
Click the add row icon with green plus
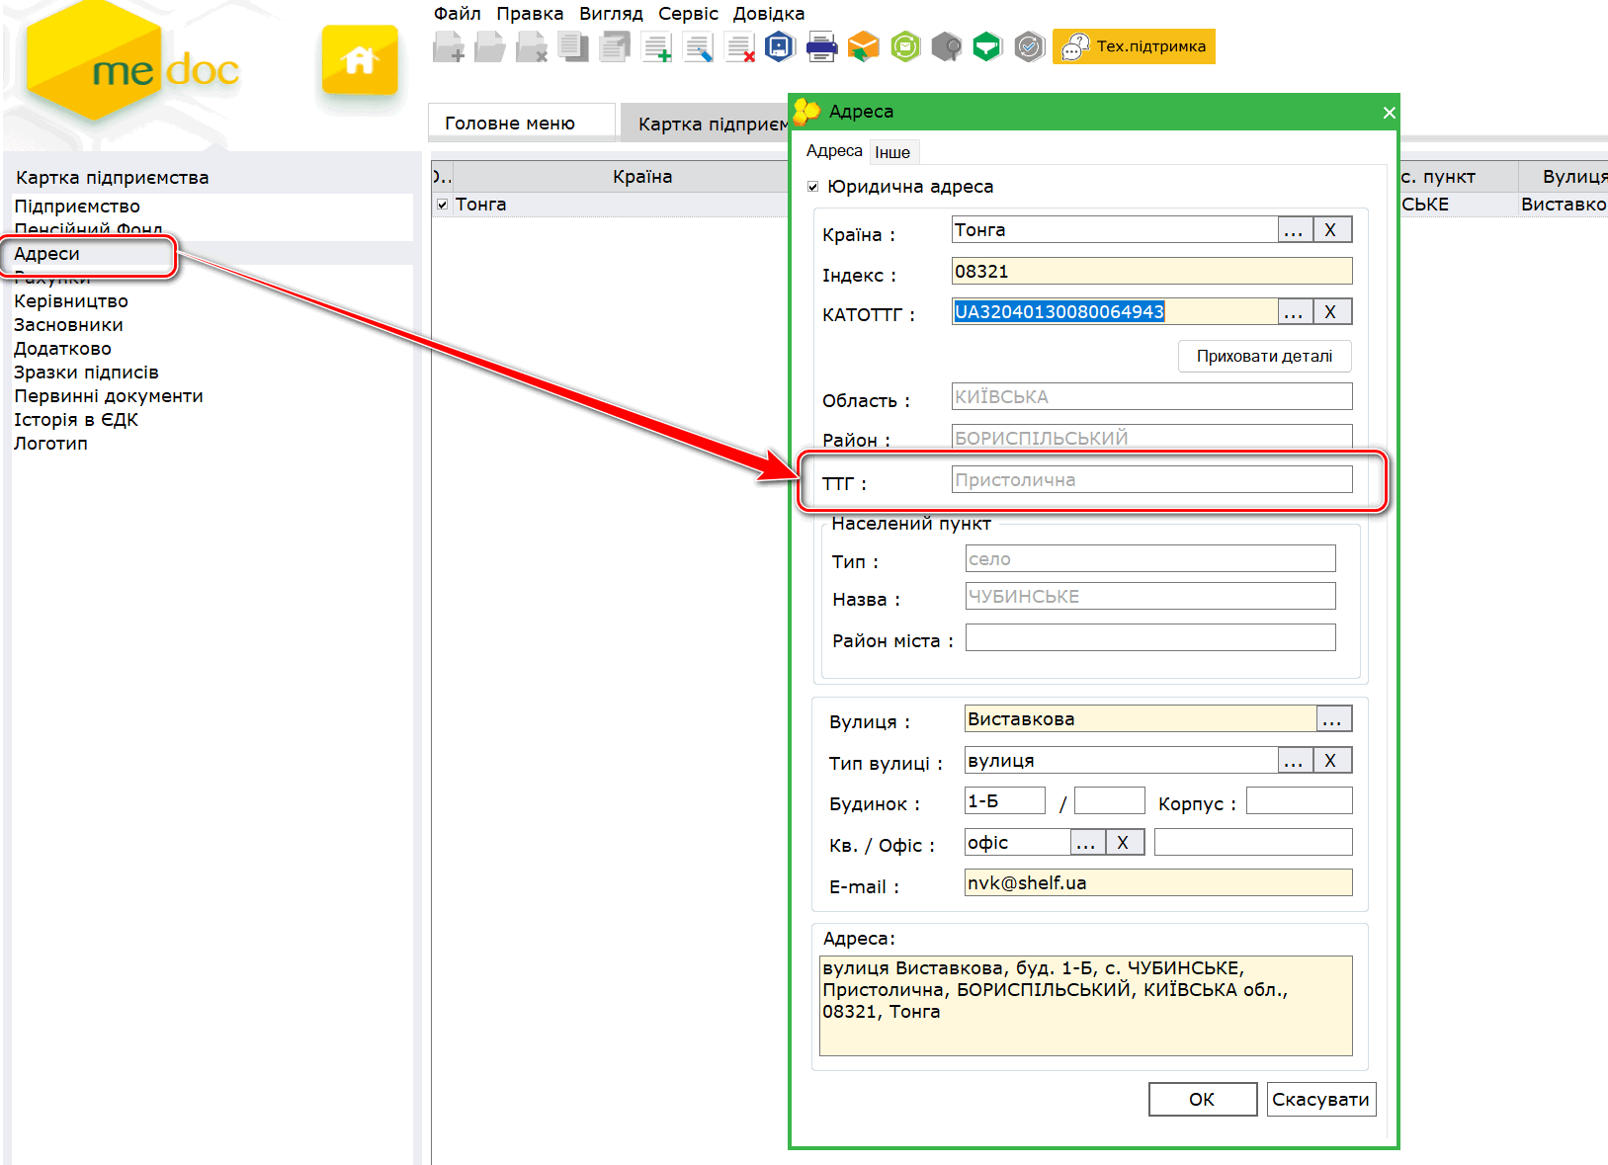[656, 46]
